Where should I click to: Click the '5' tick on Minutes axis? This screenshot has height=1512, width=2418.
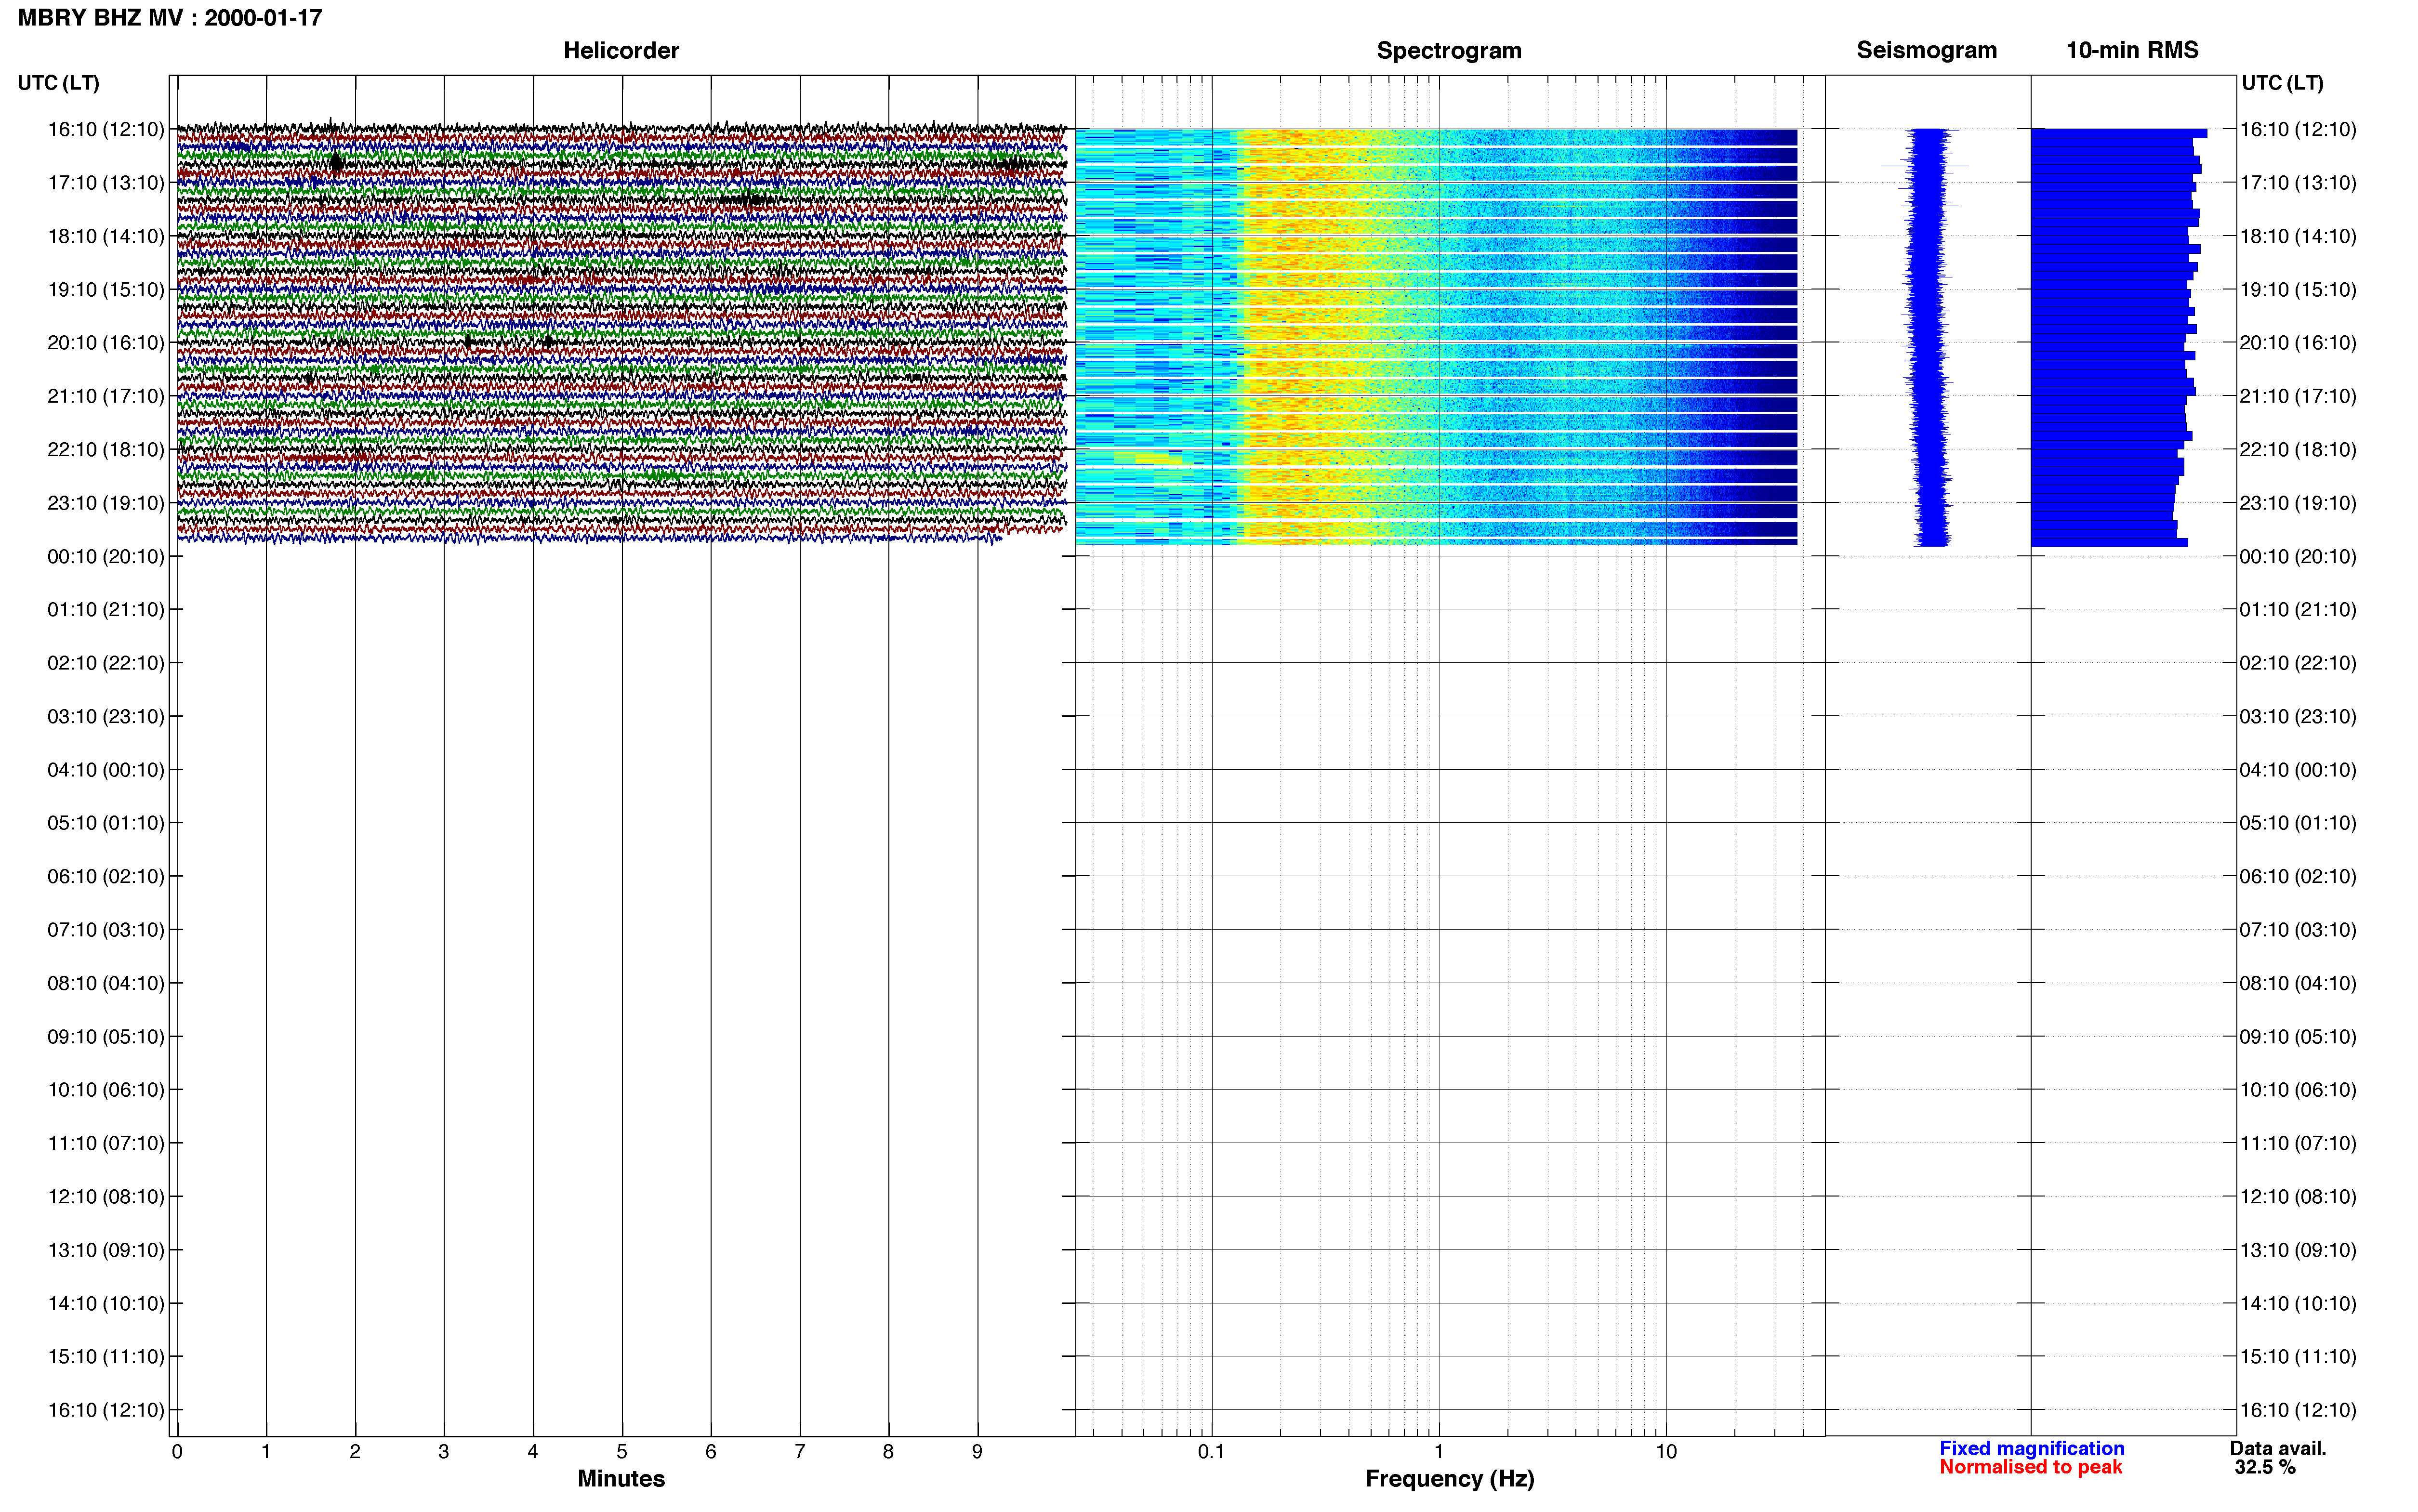[622, 1452]
